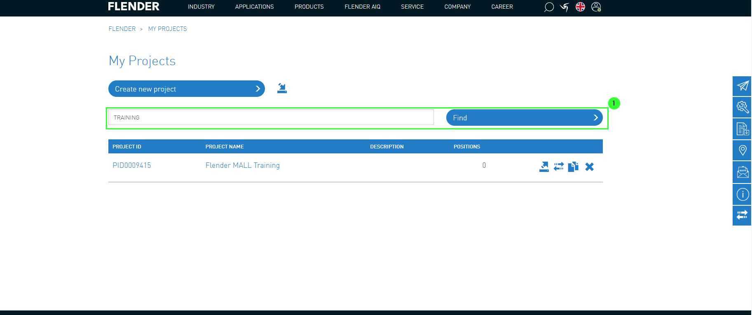Click the Find button
The height and width of the screenshot is (315, 752).
(524, 118)
